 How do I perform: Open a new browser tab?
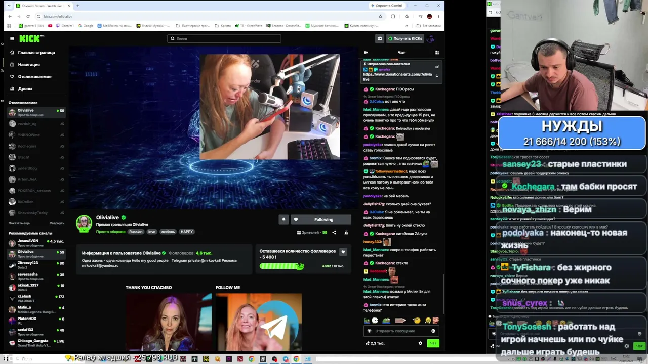click(77, 6)
